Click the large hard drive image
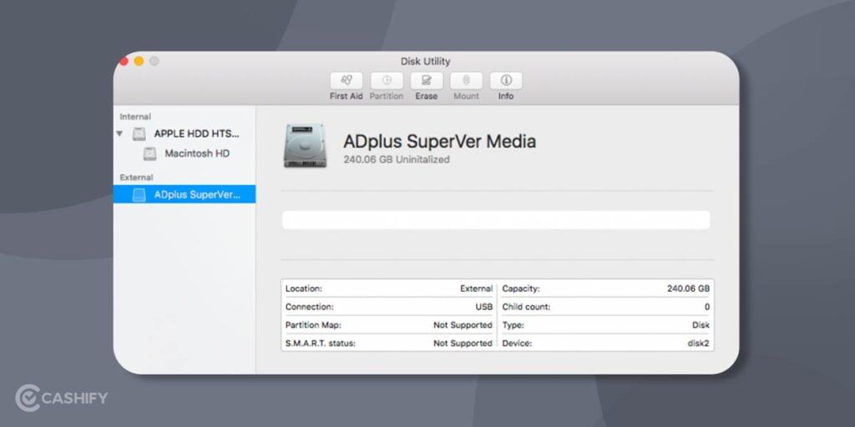 pos(306,145)
